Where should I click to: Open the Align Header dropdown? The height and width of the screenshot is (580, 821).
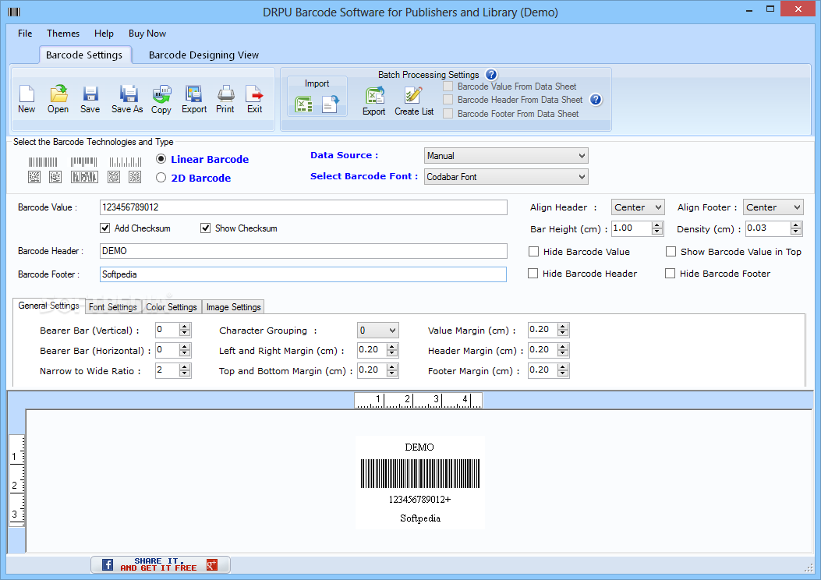[638, 207]
